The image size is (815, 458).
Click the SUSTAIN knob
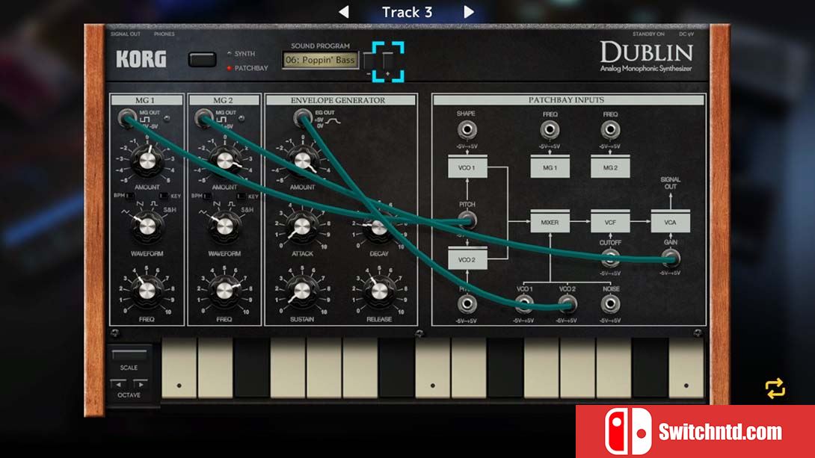[x=302, y=291]
